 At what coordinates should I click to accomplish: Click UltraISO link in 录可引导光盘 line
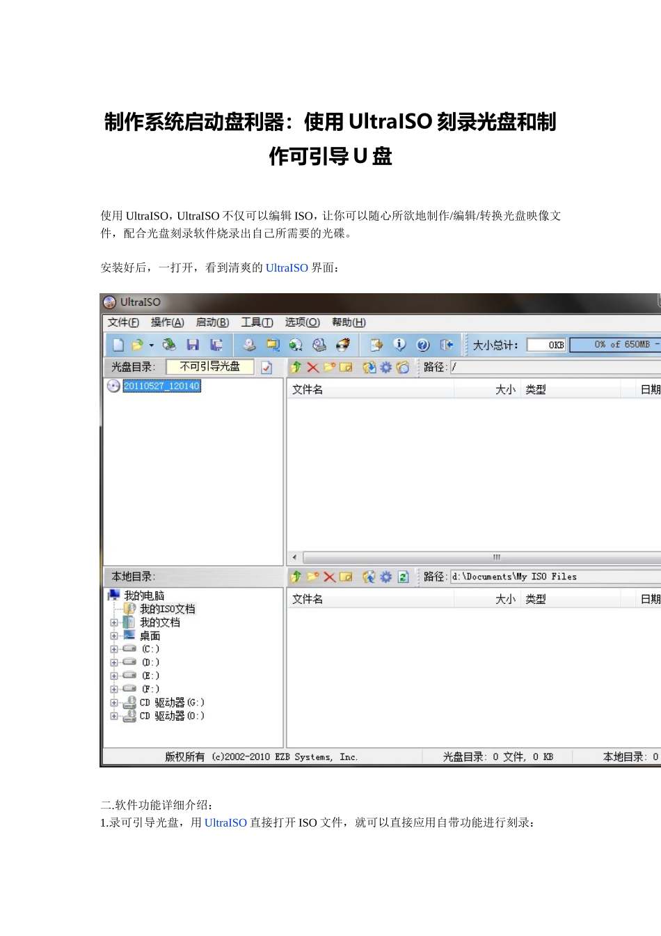coord(225,822)
